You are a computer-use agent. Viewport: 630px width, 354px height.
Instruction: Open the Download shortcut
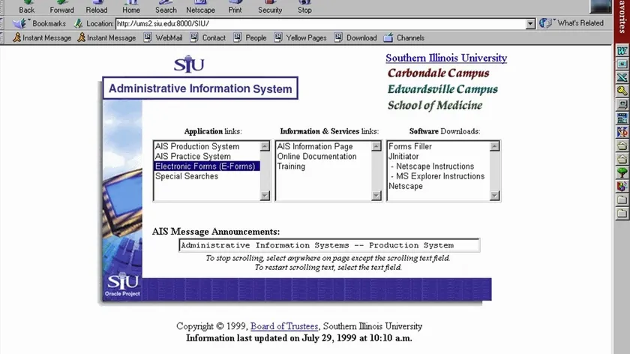[355, 37]
